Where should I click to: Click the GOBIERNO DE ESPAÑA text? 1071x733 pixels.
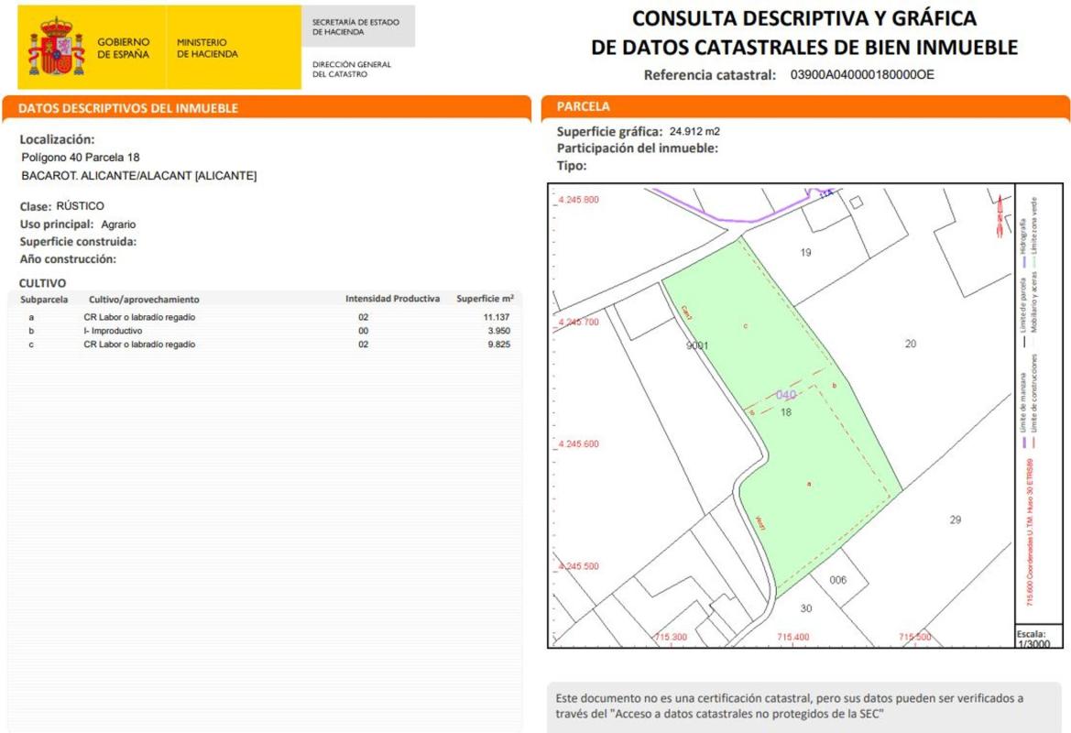coord(123,48)
